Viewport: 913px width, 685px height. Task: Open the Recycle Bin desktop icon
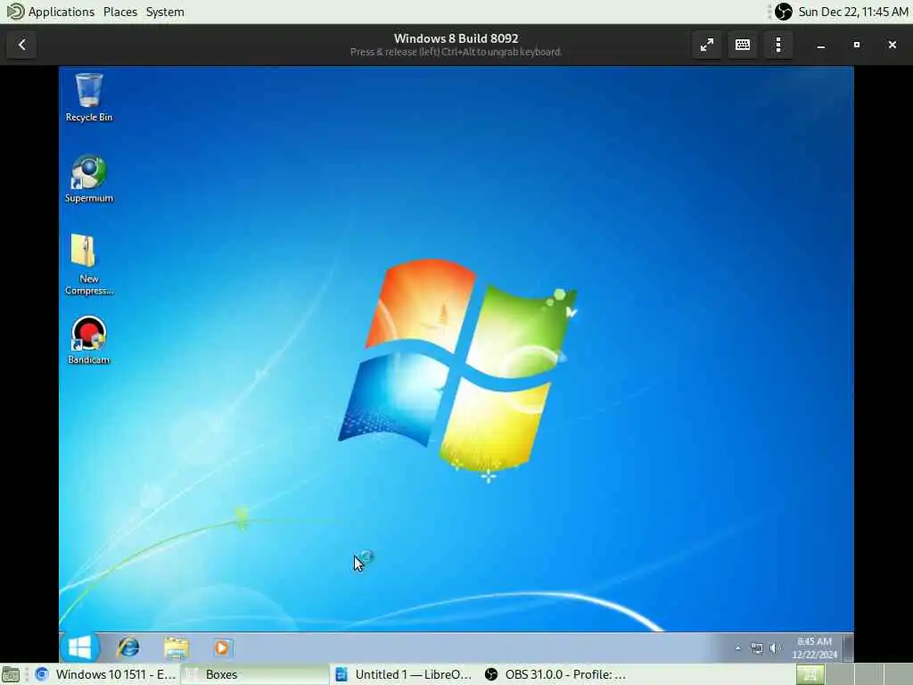coord(88,97)
